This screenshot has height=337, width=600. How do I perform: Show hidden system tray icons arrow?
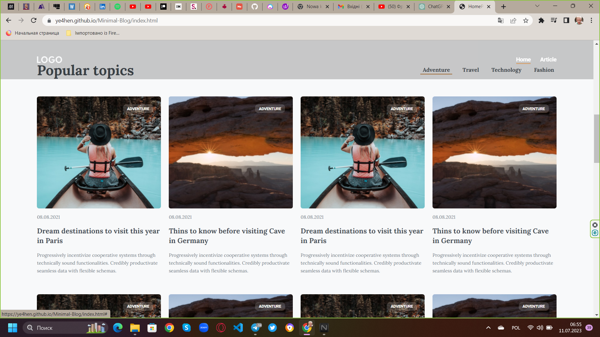pyautogui.click(x=488, y=328)
